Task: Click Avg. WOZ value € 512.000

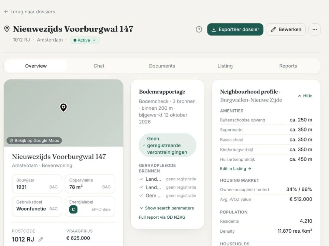Action: [266, 199]
